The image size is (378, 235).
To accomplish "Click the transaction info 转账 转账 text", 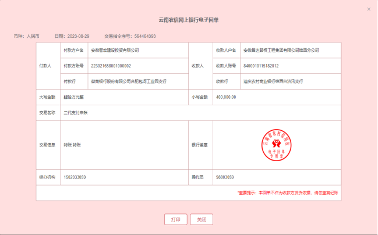I will coord(72,145).
